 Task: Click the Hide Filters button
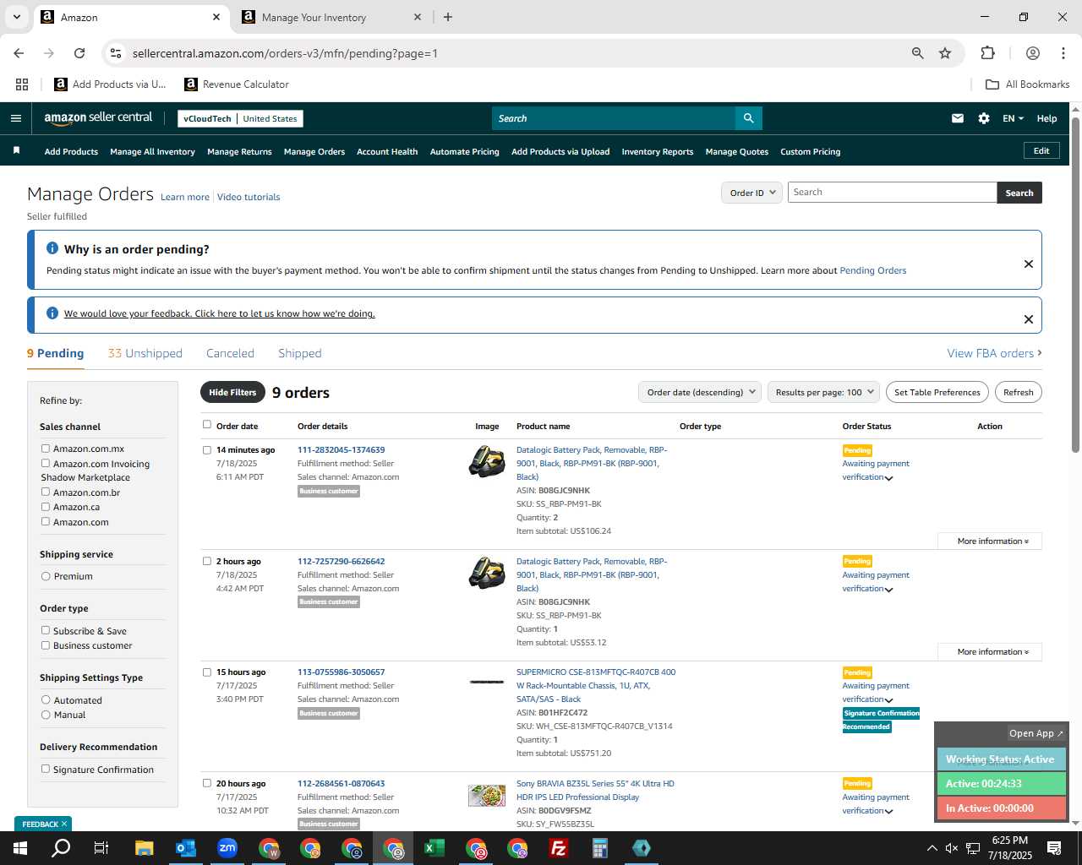coord(232,392)
